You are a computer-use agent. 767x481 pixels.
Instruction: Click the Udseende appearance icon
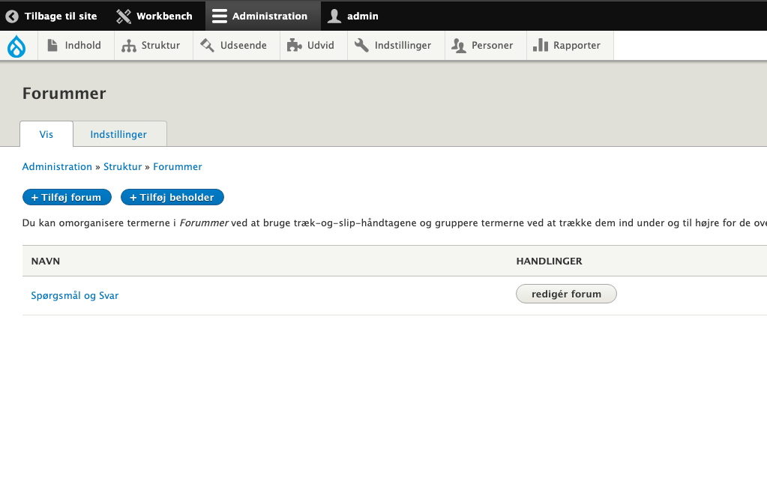coord(207,46)
